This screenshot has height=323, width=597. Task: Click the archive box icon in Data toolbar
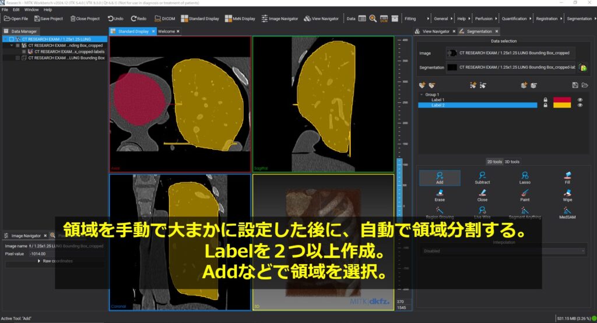click(x=395, y=18)
